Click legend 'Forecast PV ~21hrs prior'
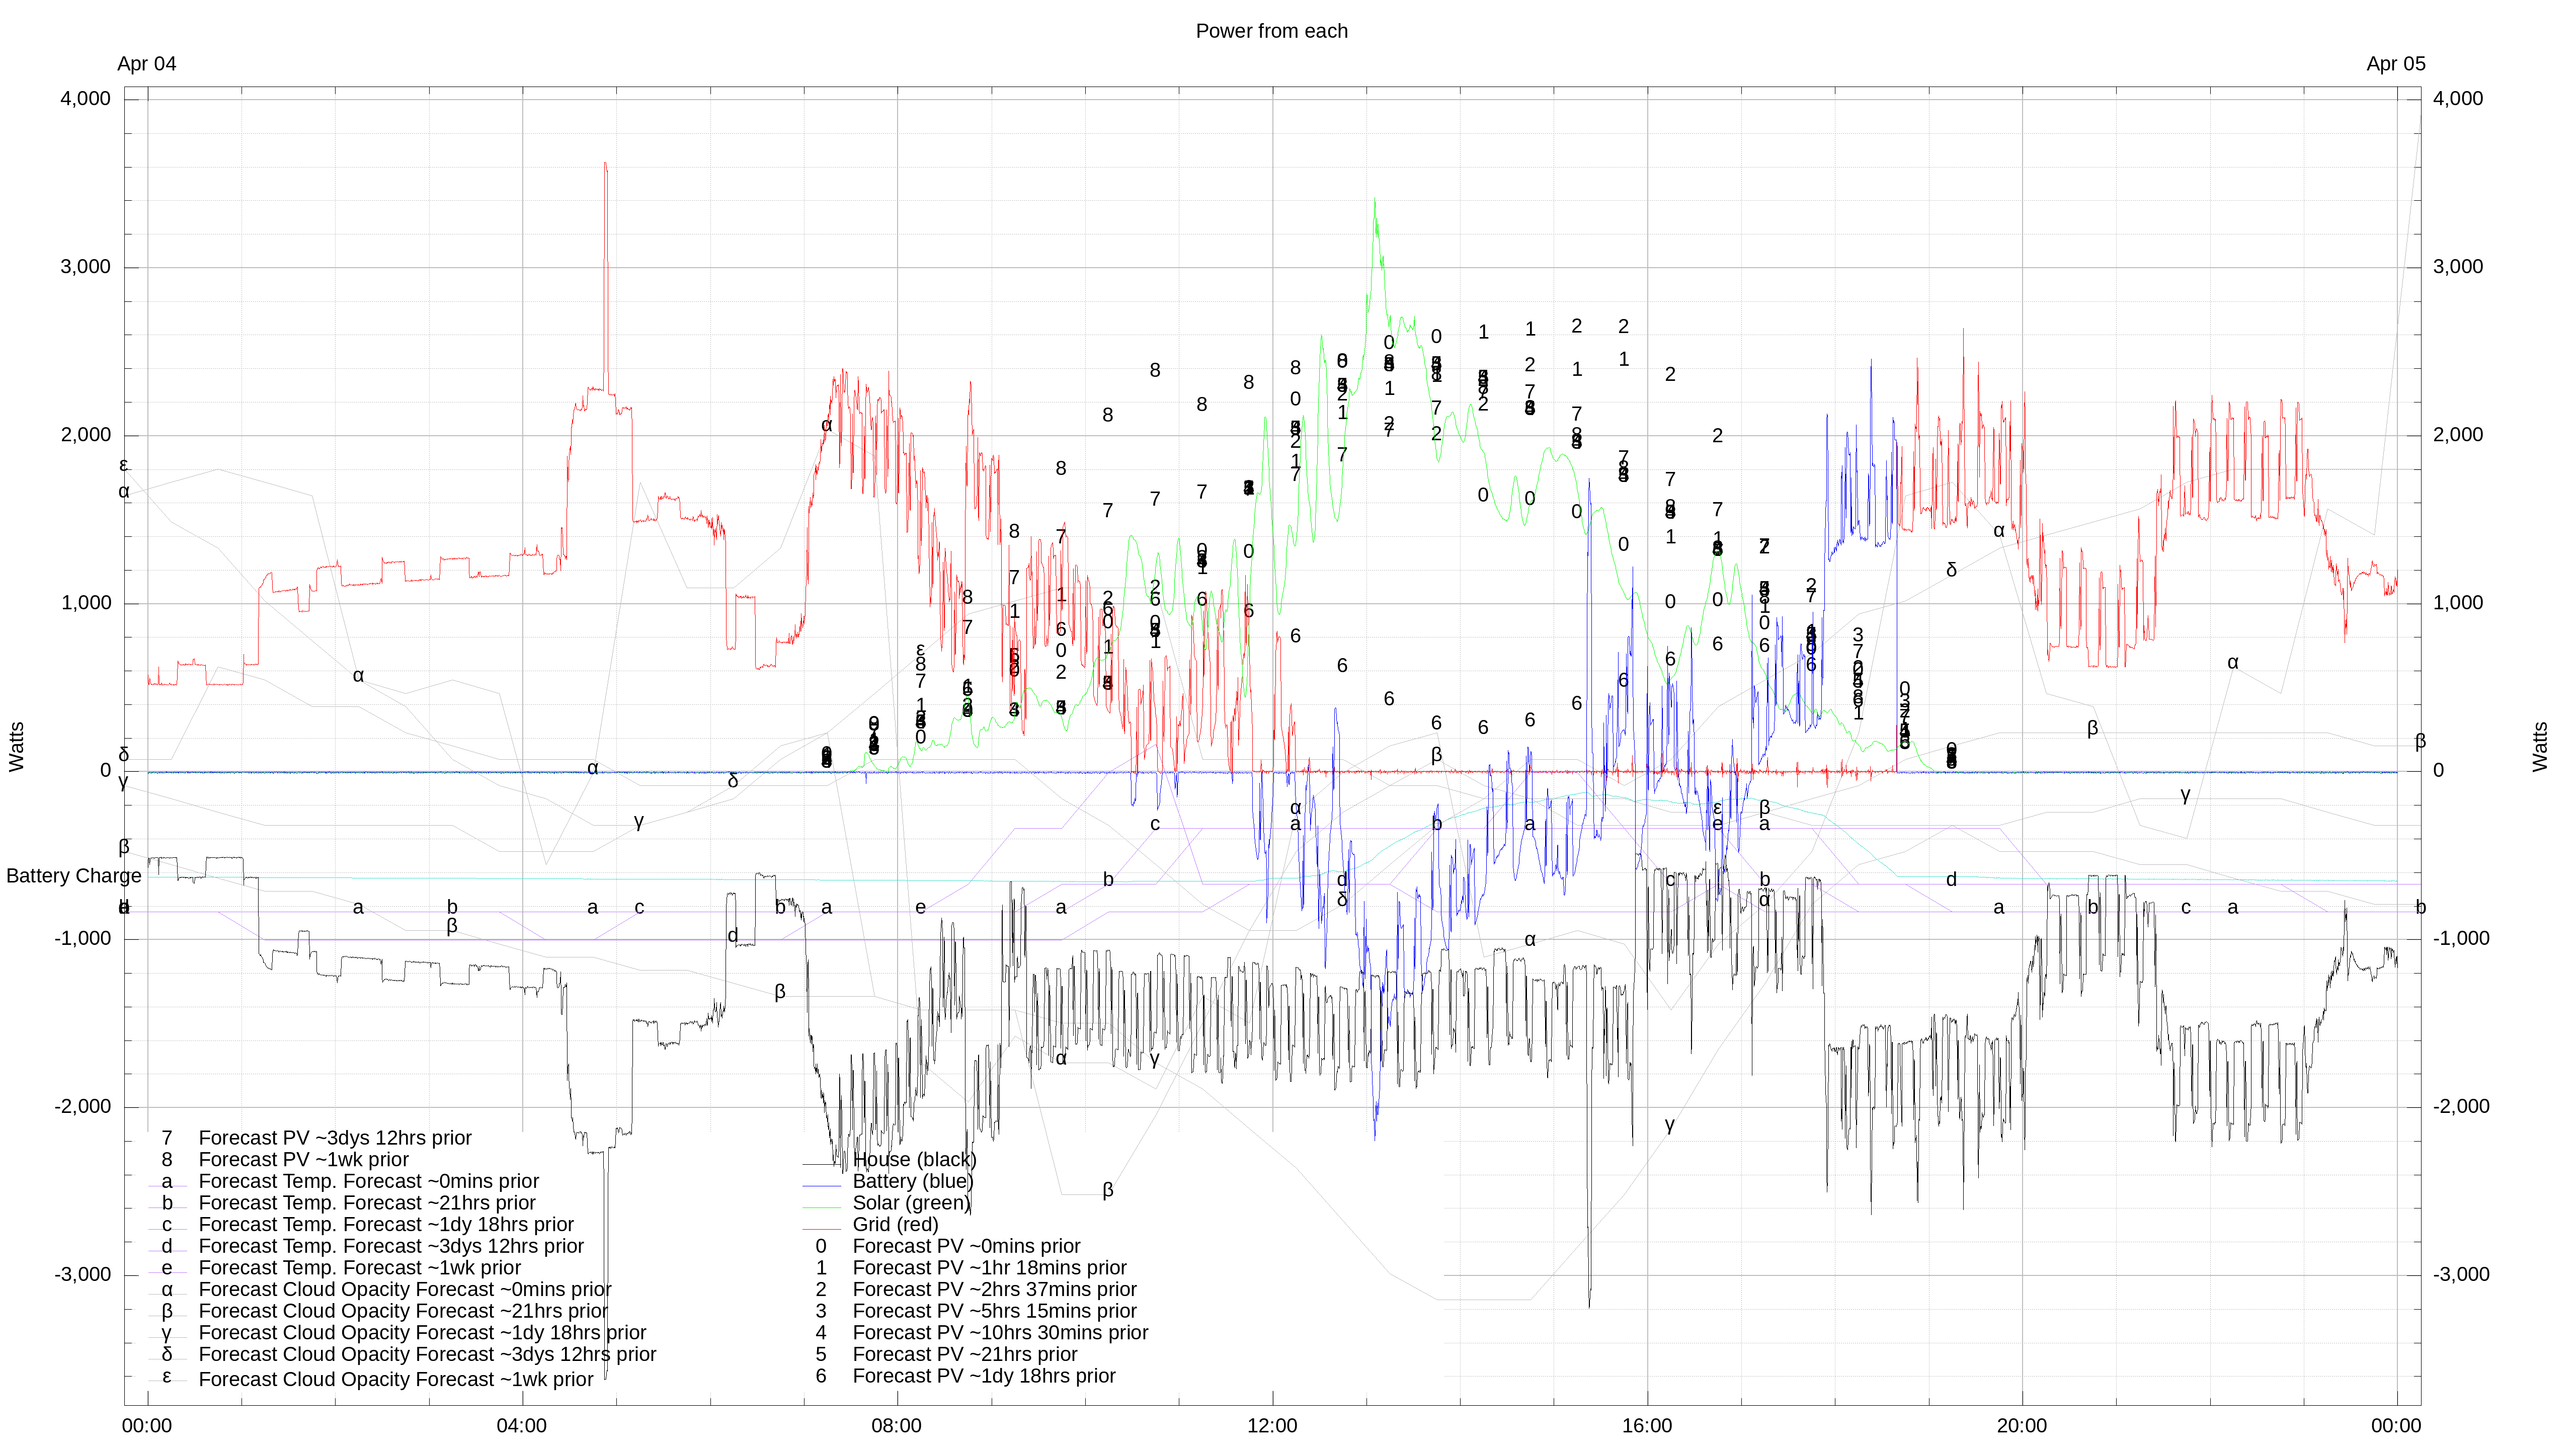 [x=965, y=1355]
